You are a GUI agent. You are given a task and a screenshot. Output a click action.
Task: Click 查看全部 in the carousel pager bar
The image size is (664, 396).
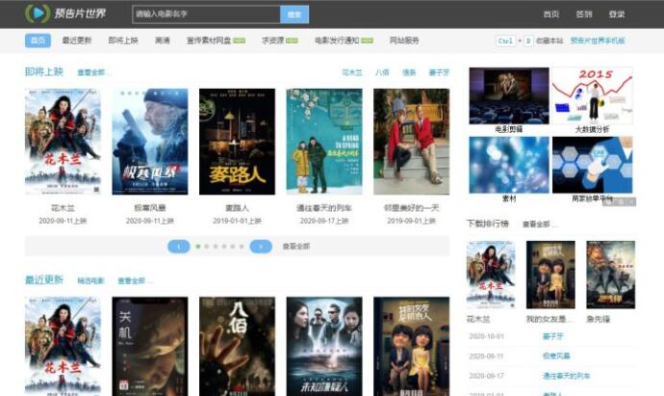[x=296, y=247]
